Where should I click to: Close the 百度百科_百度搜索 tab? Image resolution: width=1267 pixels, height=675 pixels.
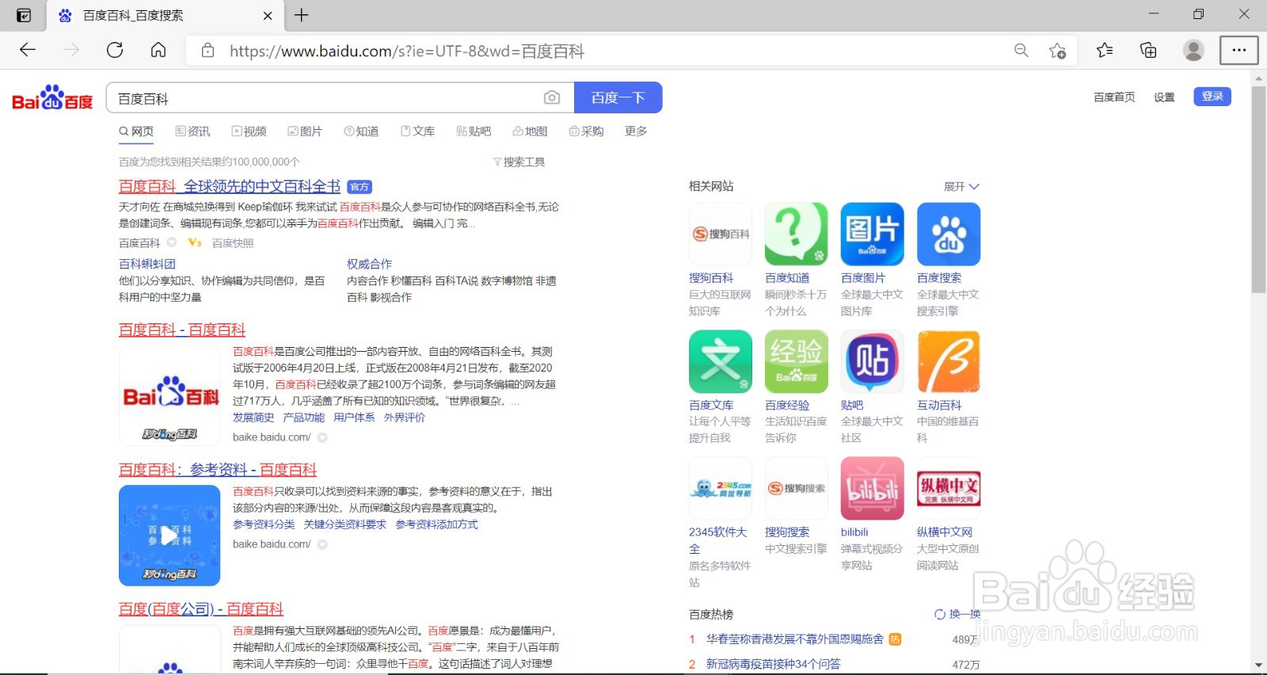268,15
